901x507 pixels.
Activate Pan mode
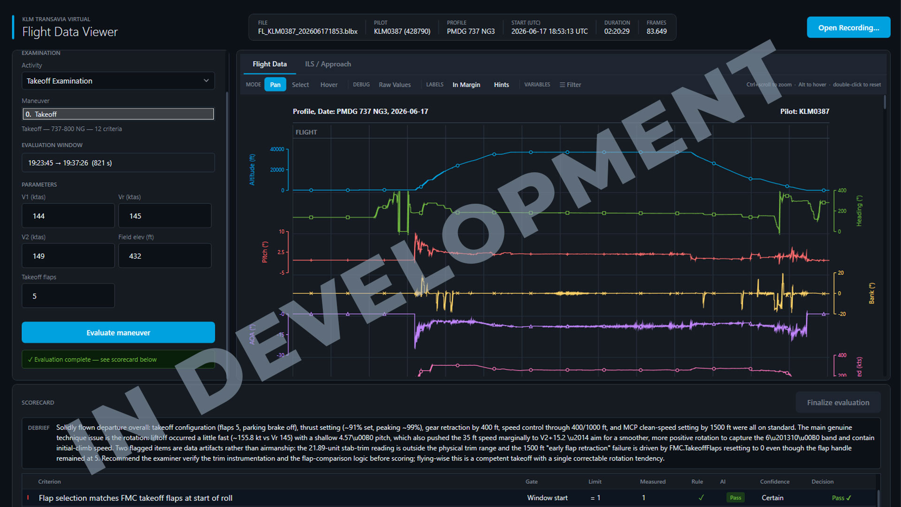coord(275,84)
